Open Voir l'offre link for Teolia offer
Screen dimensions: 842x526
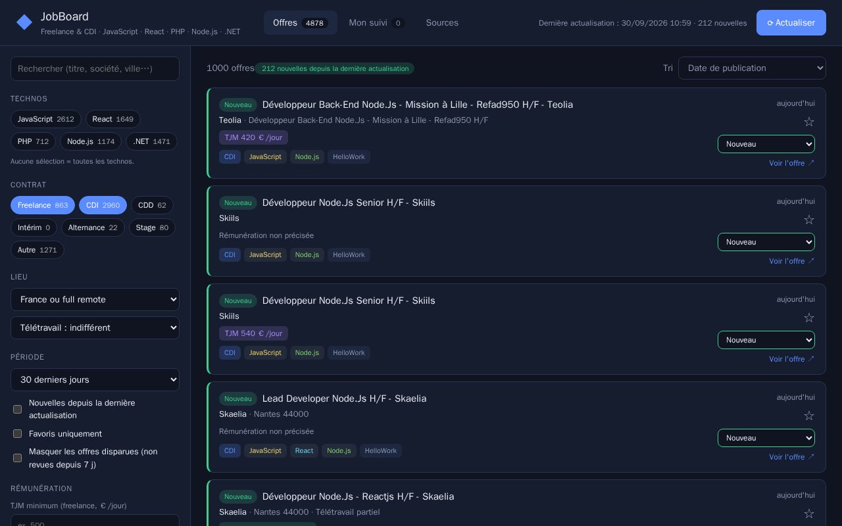(792, 163)
